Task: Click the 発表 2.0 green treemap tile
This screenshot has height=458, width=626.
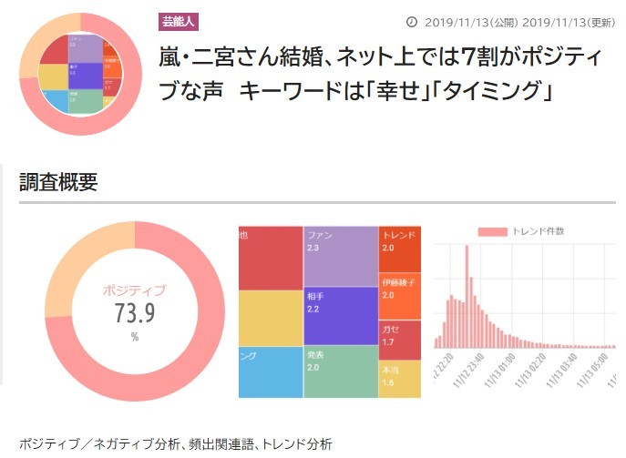Action: [x=340, y=371]
